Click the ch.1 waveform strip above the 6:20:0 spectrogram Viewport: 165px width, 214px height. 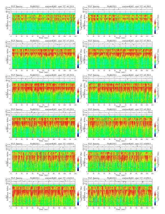point(43,9)
